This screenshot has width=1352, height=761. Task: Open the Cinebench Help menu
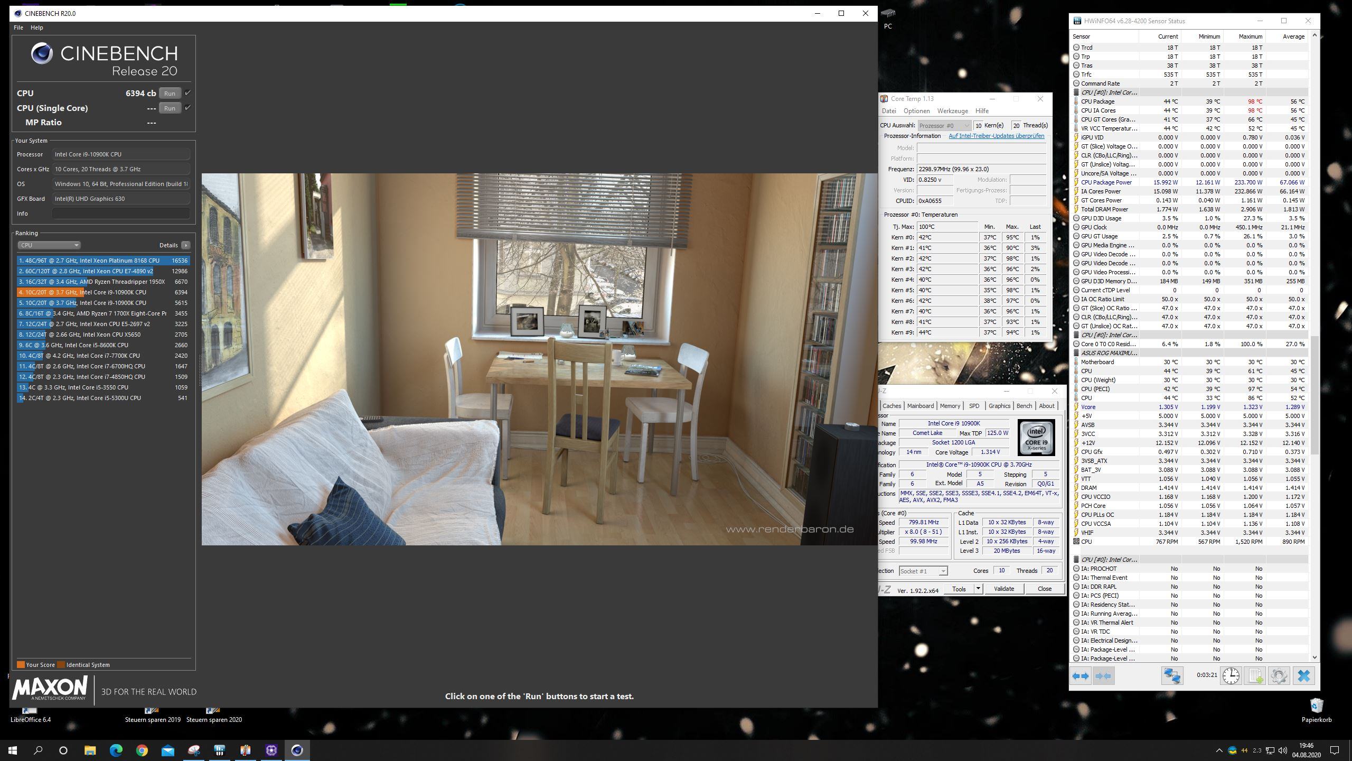pos(37,27)
